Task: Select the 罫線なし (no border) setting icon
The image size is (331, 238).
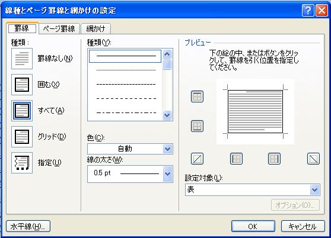Action: coord(22,59)
